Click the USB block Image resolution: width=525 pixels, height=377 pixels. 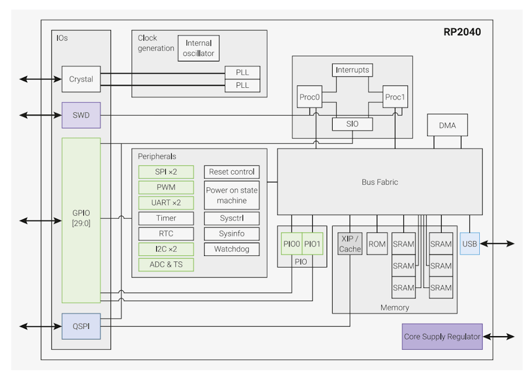(469, 243)
